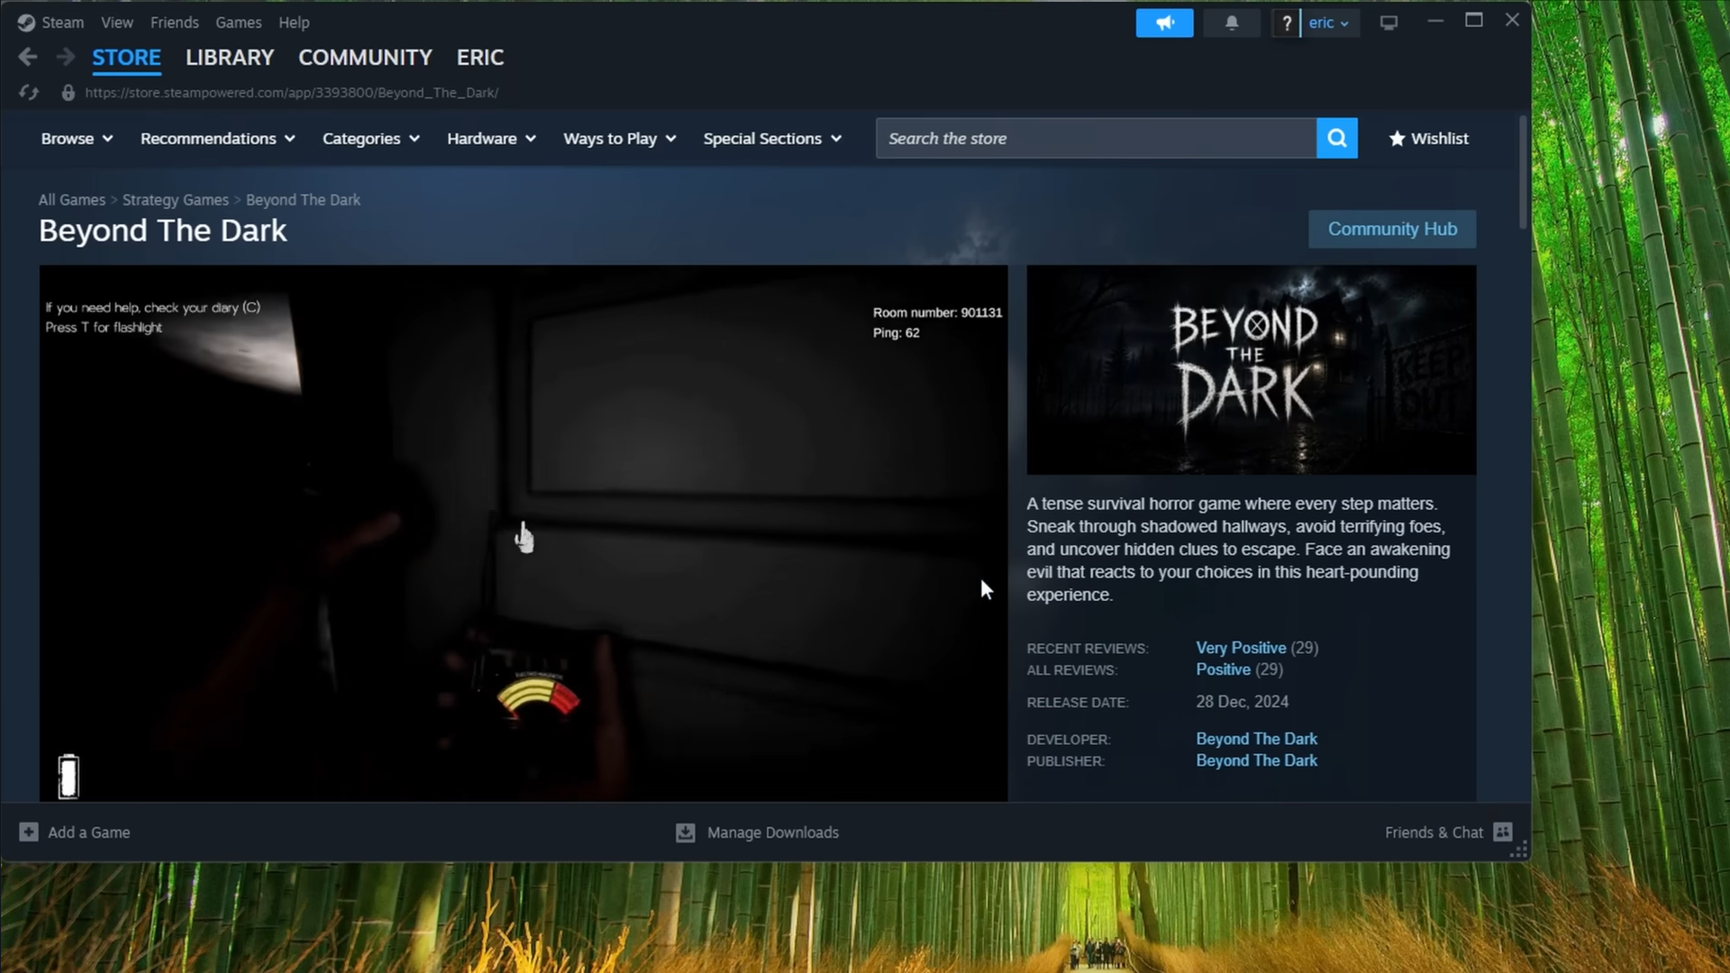This screenshot has height=973, width=1730.
Task: Switch to Big Picture mode monitor icon
Action: pyautogui.click(x=1389, y=23)
